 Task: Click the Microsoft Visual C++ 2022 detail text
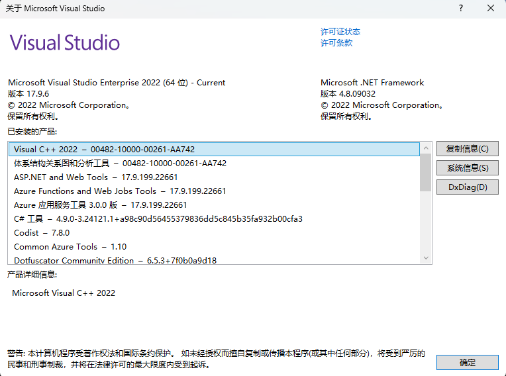click(x=64, y=293)
